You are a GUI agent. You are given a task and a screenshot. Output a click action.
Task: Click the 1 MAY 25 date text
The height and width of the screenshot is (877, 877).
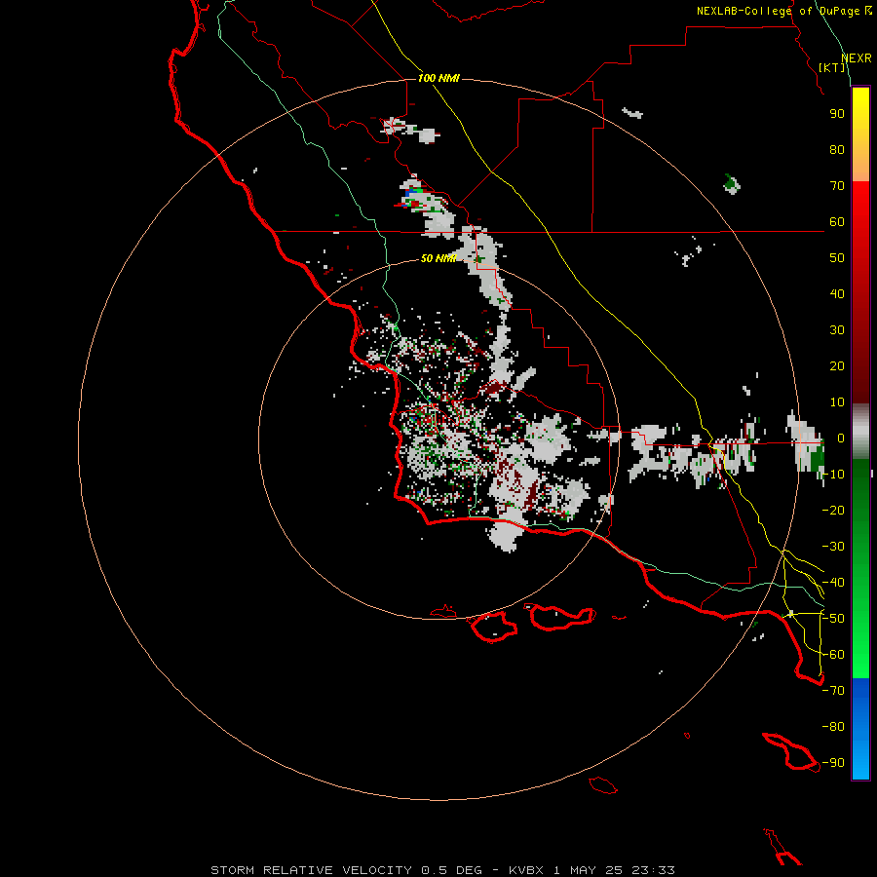click(x=588, y=870)
